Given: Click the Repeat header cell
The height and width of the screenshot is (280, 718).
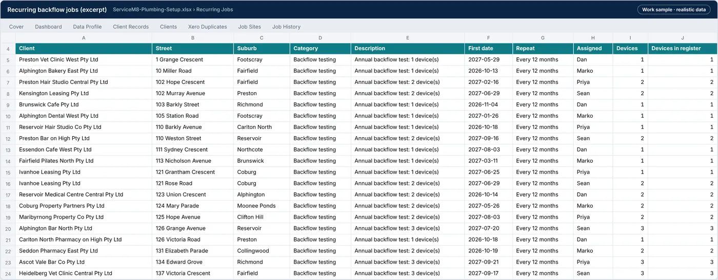Looking at the screenshot, I should 543,49.
